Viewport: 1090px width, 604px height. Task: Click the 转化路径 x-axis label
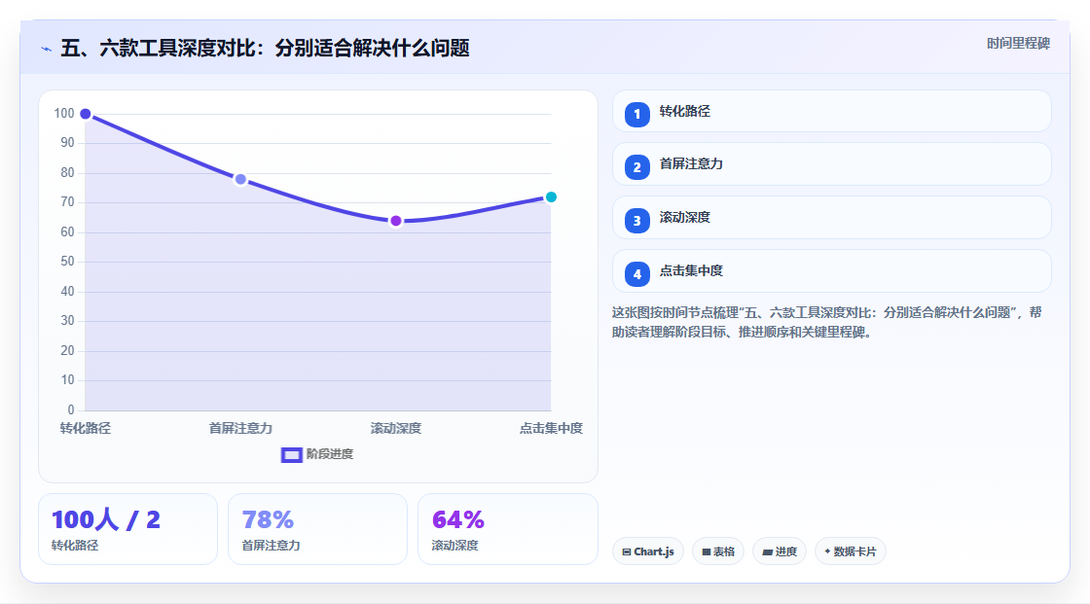coord(86,428)
